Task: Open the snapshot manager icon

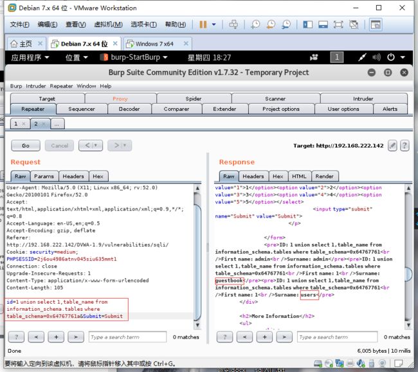Action: coord(286,24)
